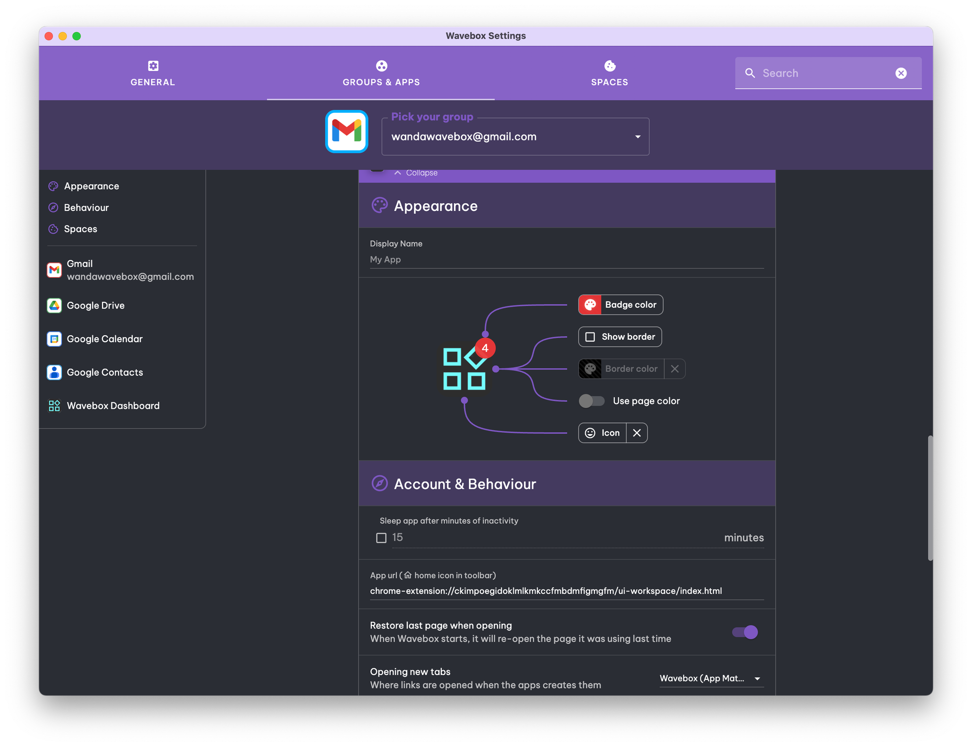Click the General tab gear icon
The height and width of the screenshot is (747, 972).
(x=153, y=66)
